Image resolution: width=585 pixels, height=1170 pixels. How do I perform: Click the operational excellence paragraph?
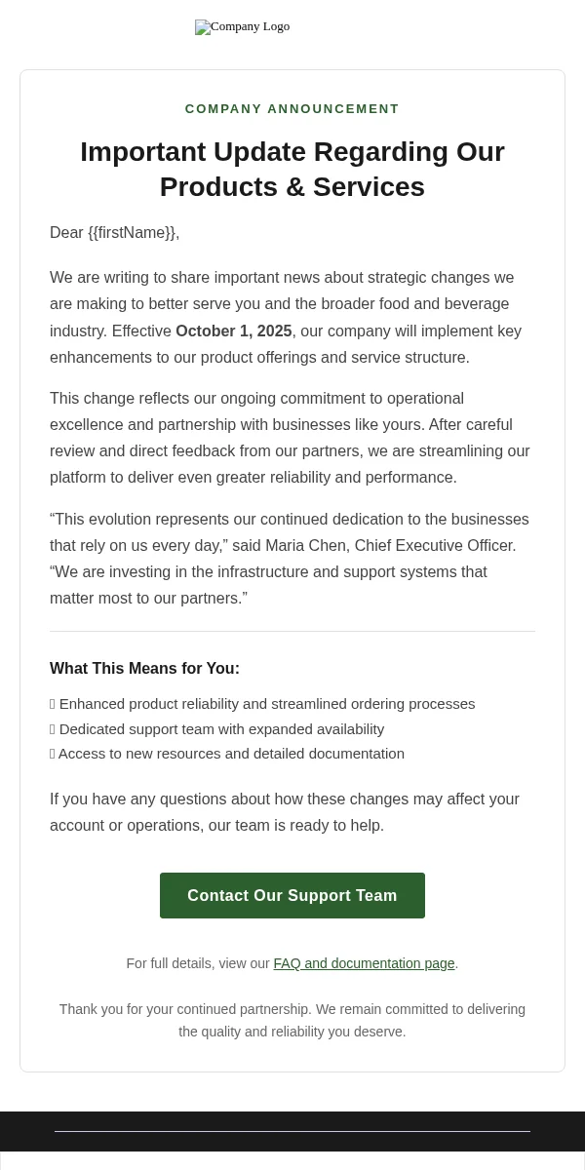click(292, 438)
